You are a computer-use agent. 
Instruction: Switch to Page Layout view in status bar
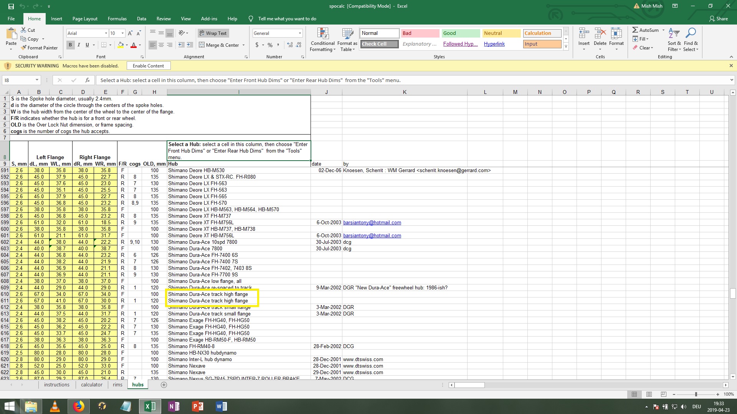(x=649, y=394)
